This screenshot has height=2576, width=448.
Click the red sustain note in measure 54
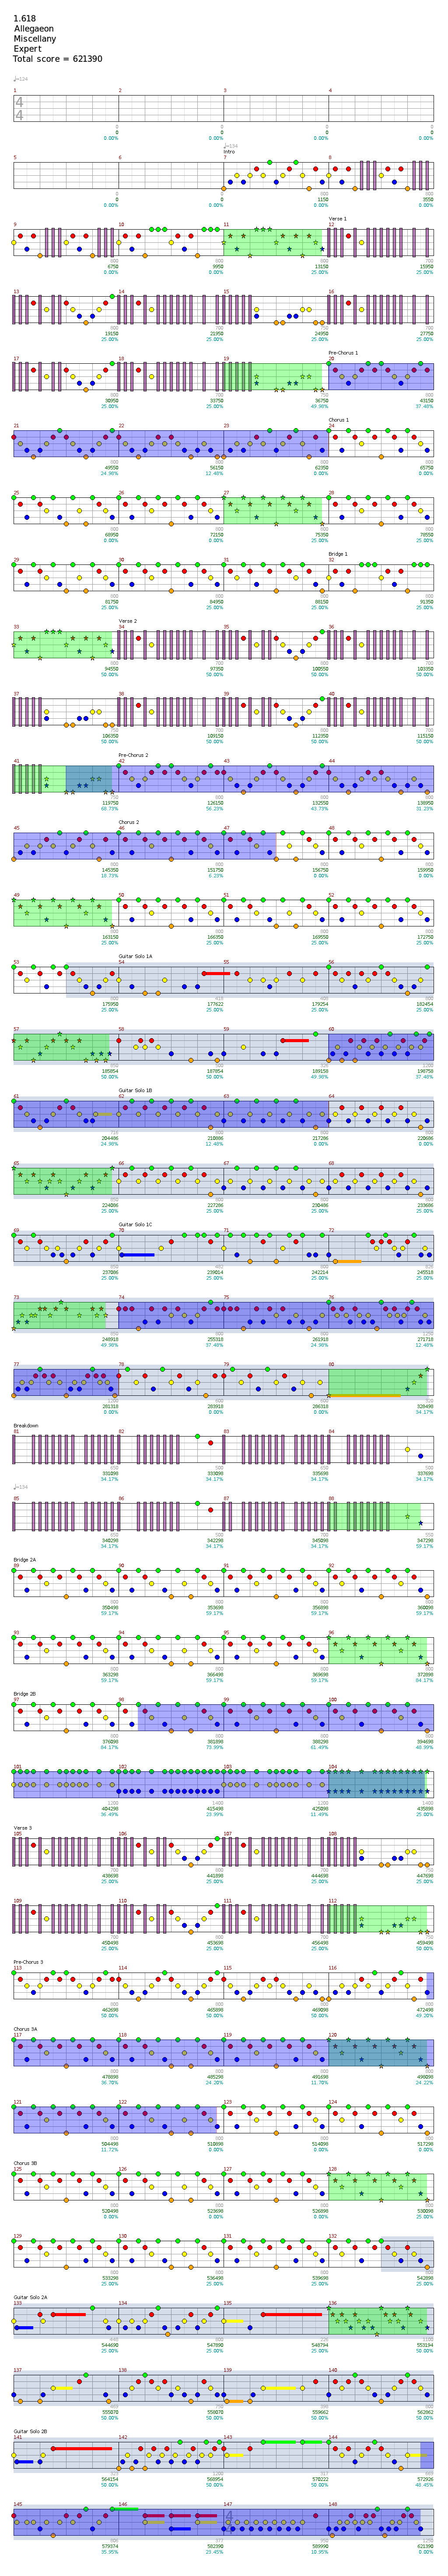click(216, 973)
